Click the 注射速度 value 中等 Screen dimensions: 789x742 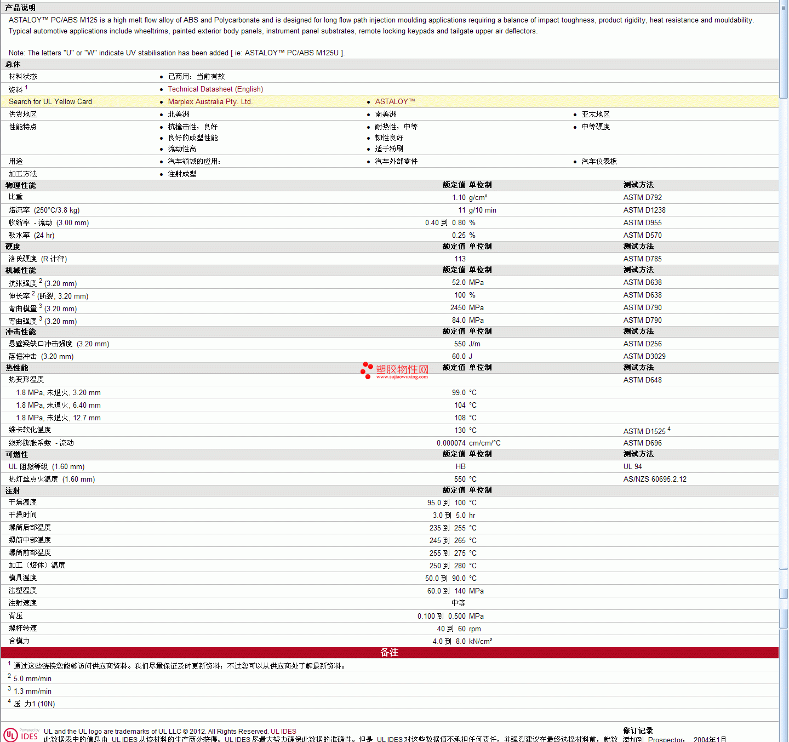(459, 603)
